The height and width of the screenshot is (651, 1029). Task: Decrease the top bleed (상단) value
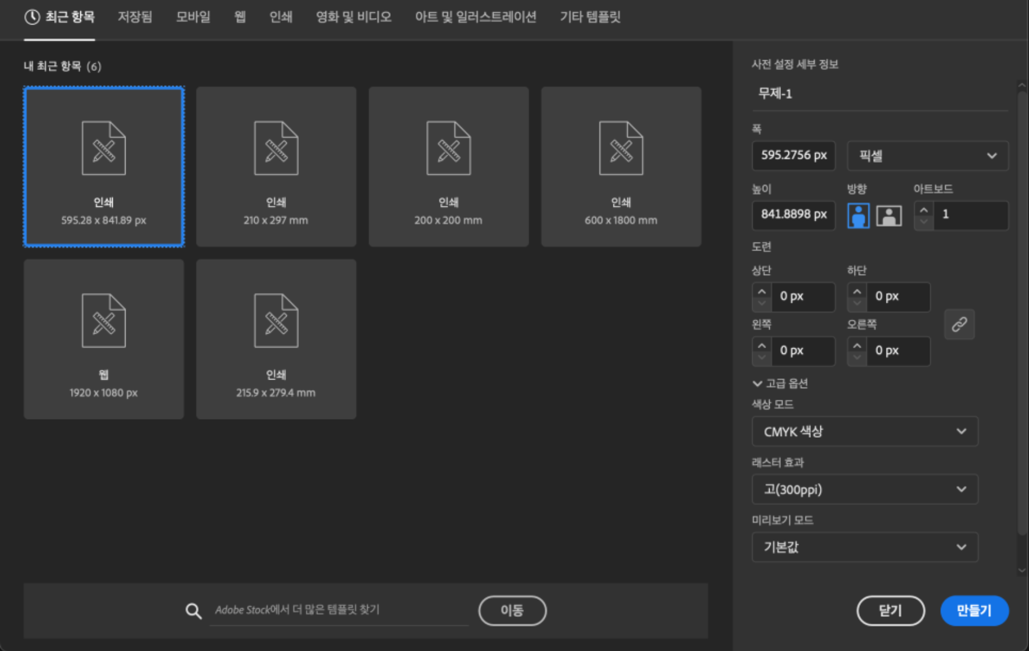point(762,304)
